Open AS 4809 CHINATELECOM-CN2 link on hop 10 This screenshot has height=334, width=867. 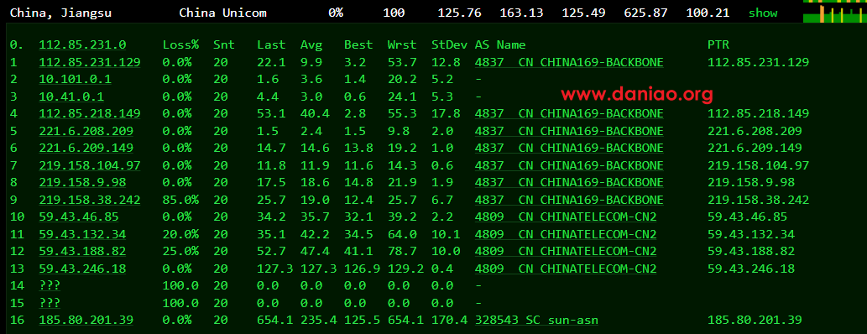point(566,217)
